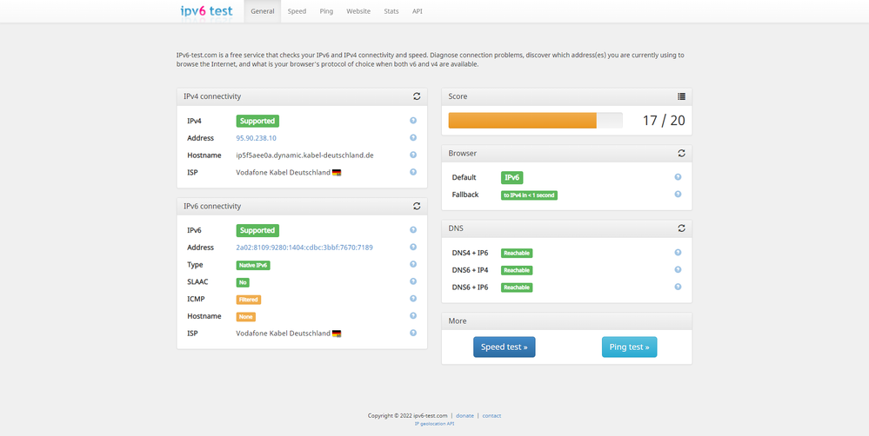The height and width of the screenshot is (436, 869).
Task: Follow the donate link
Action: (465, 415)
